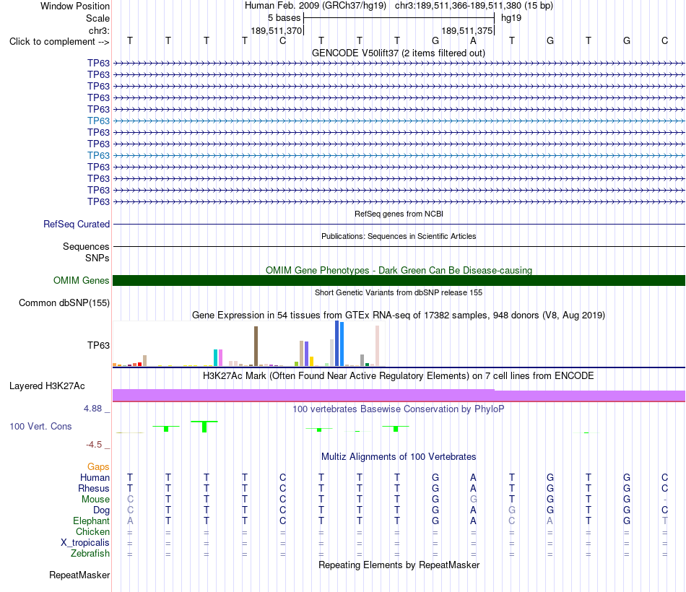The image size is (686, 592).
Task: Open 'RefSeq genes from NCBI' track title
Action: pos(399,214)
